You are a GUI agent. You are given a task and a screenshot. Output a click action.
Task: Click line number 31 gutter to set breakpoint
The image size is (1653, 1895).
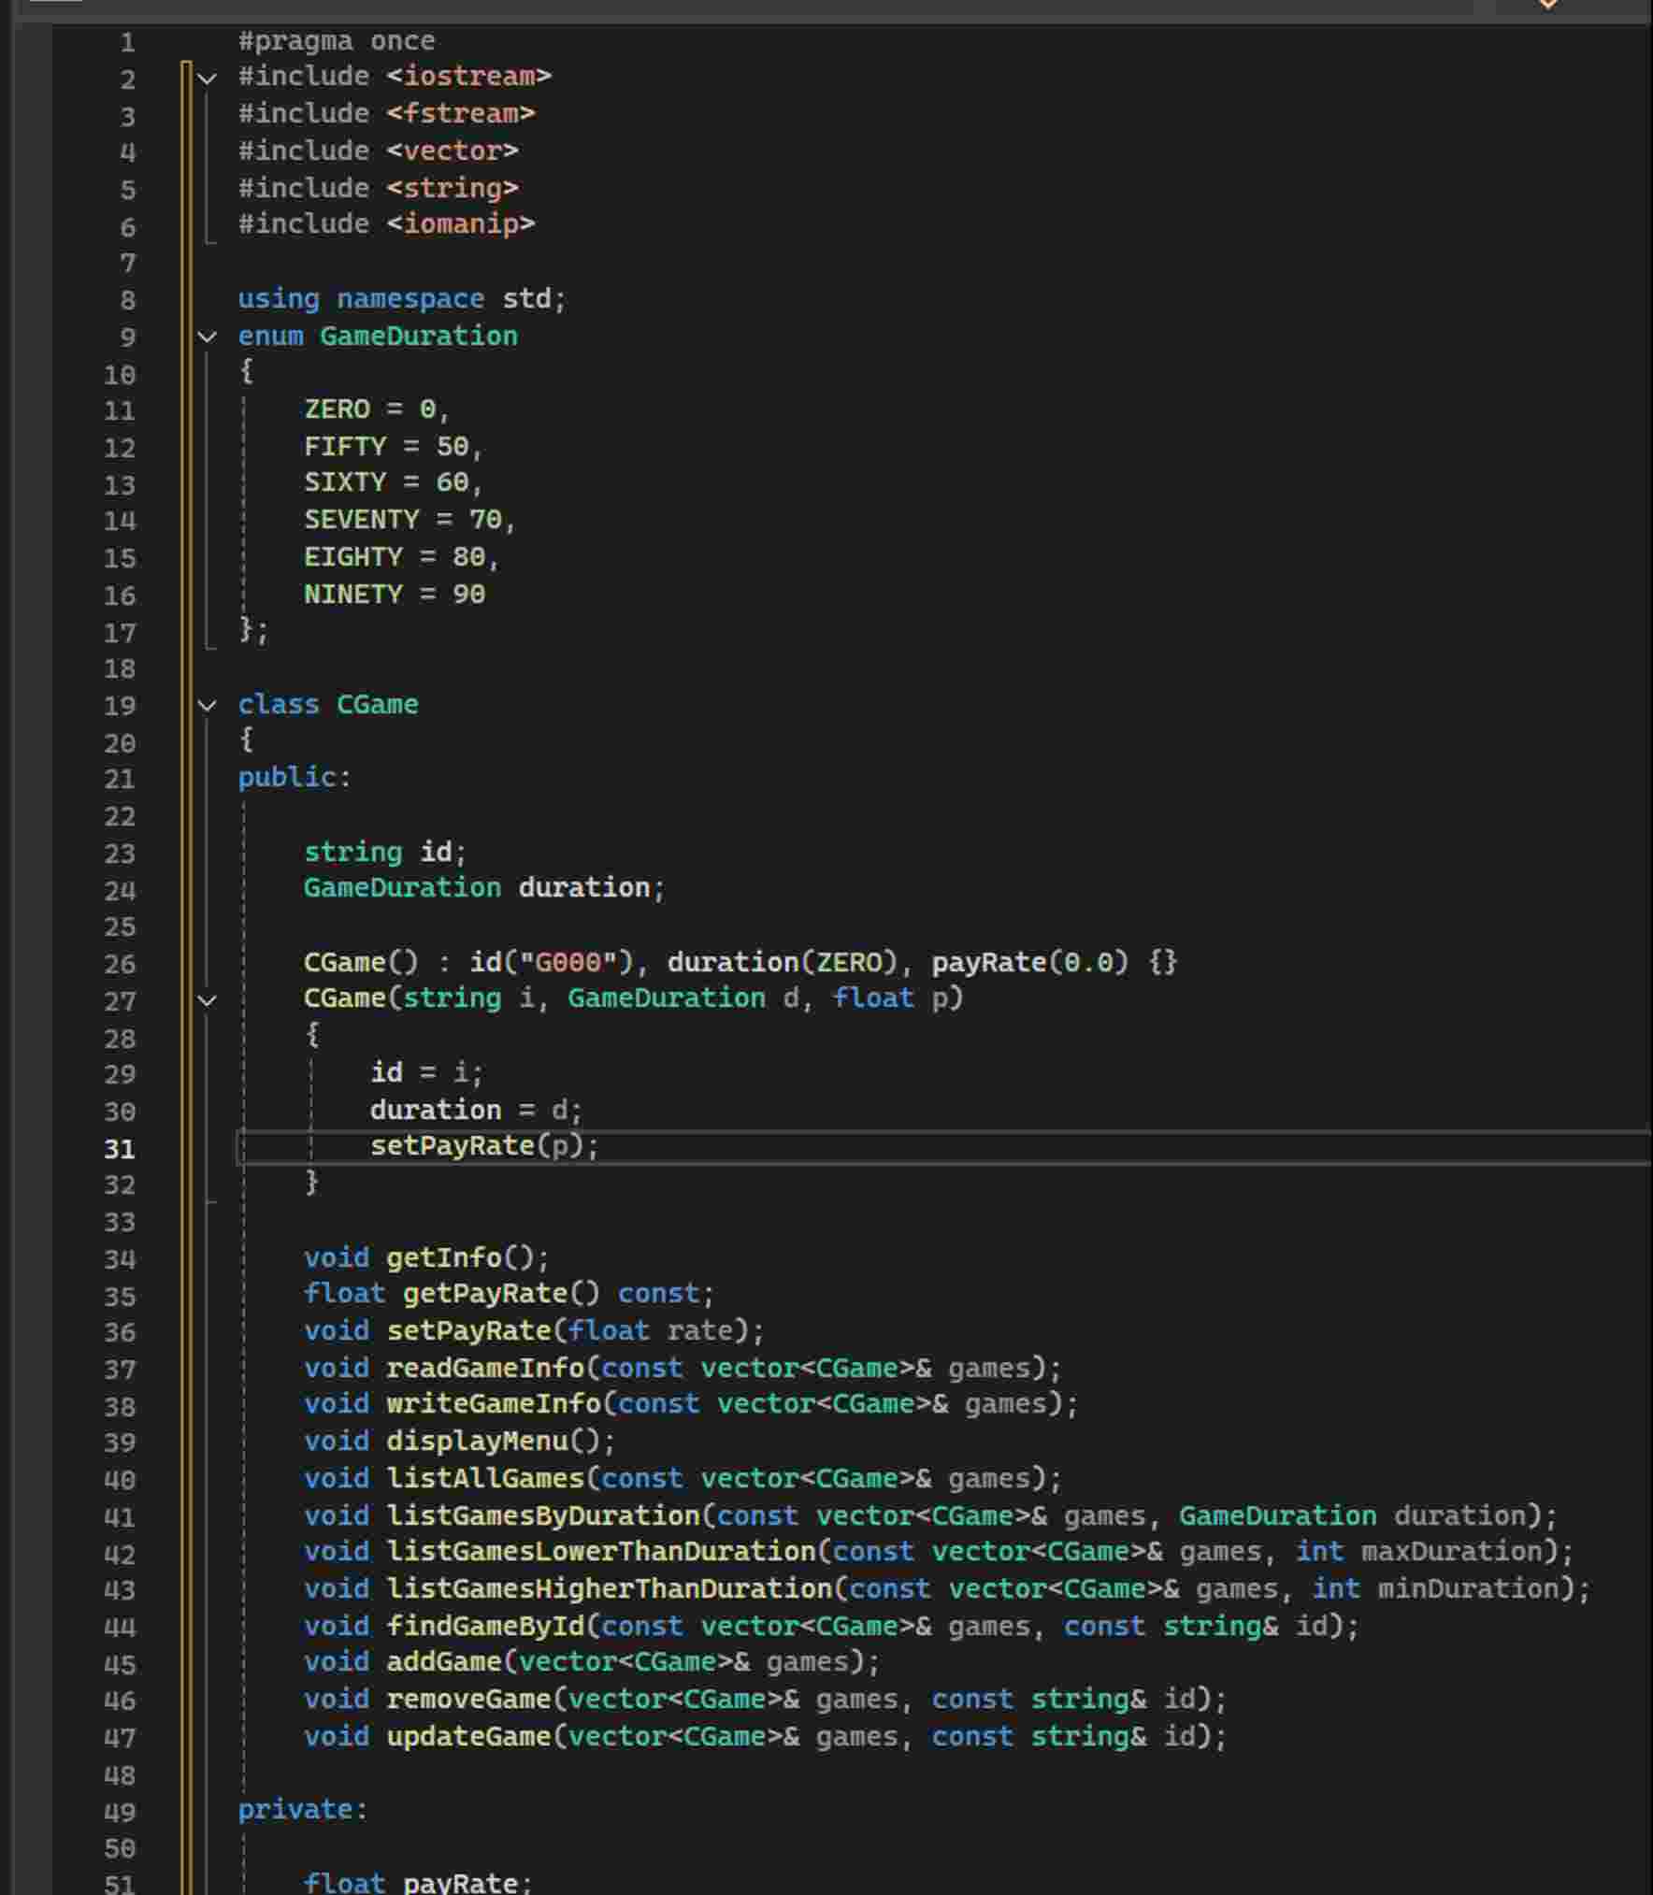coord(122,1149)
